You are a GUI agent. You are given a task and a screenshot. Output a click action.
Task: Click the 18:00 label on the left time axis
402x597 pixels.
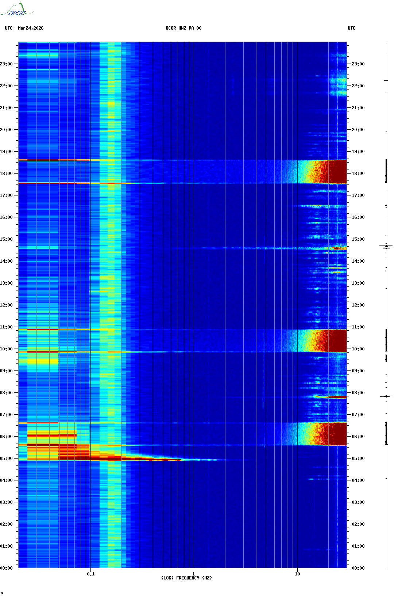(x=6, y=174)
